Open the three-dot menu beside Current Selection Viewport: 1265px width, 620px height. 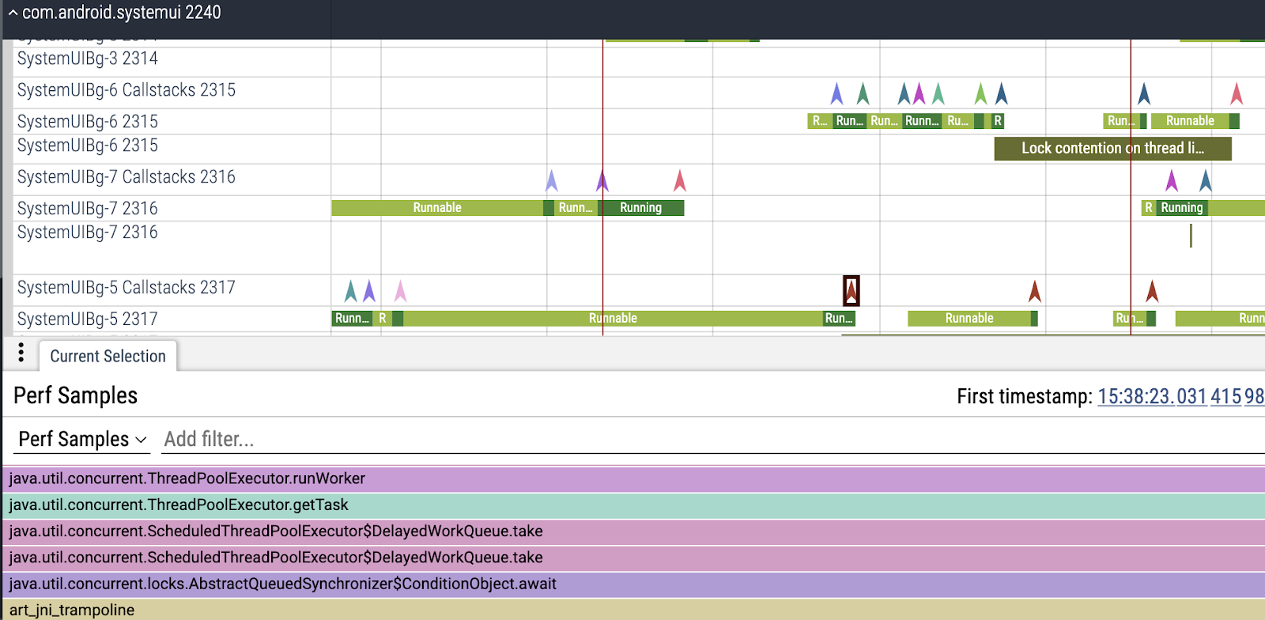pyautogui.click(x=21, y=353)
